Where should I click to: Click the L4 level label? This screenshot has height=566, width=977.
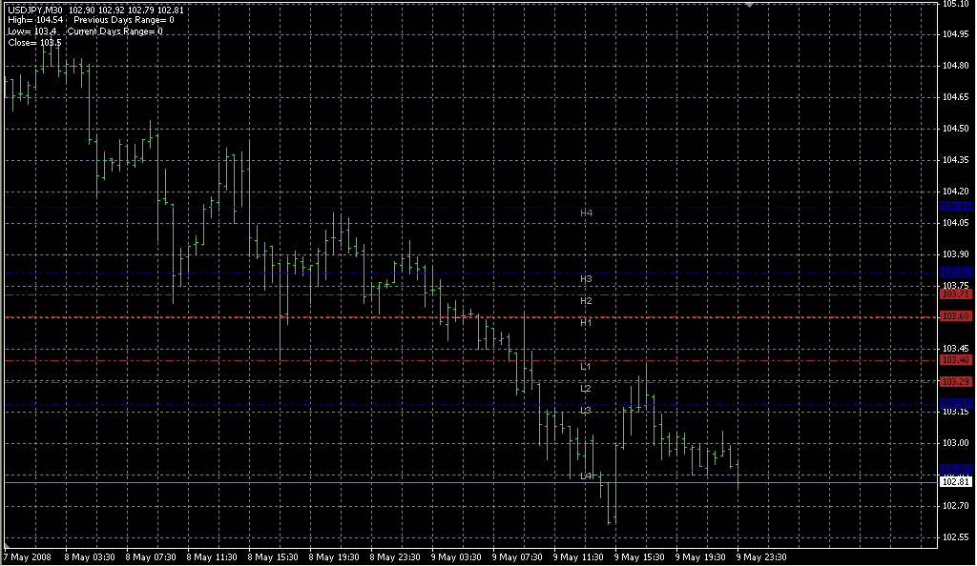[x=587, y=475]
